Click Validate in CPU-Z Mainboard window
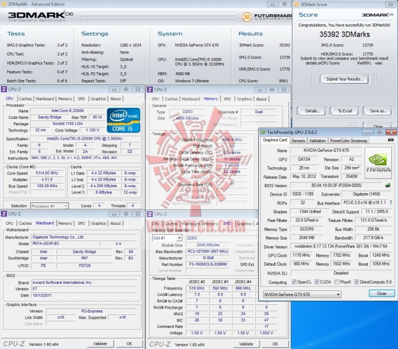The image size is (398, 349). click(x=100, y=343)
